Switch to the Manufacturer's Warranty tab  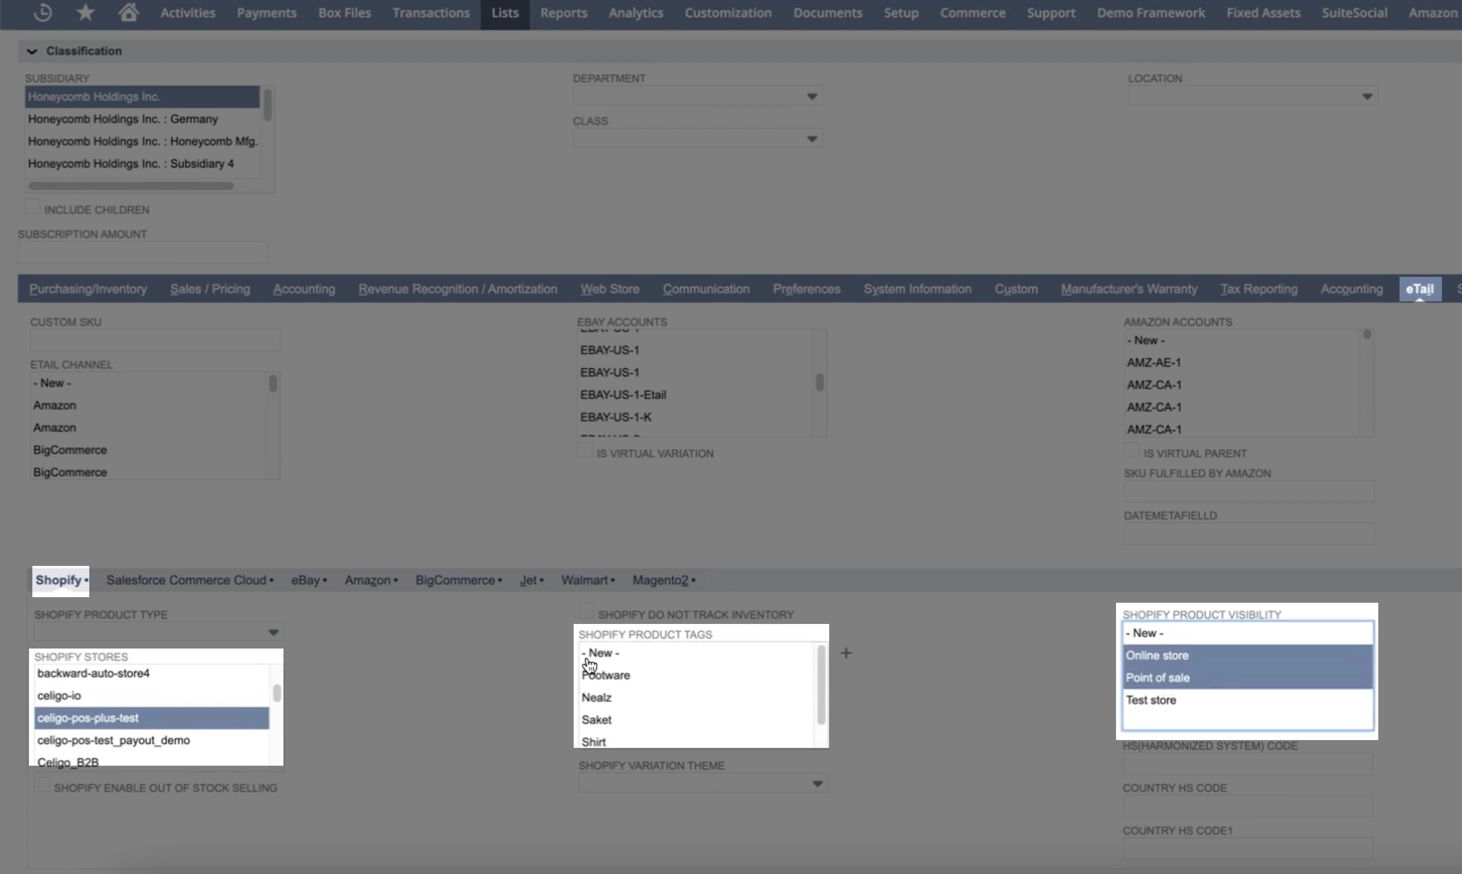1129,289
